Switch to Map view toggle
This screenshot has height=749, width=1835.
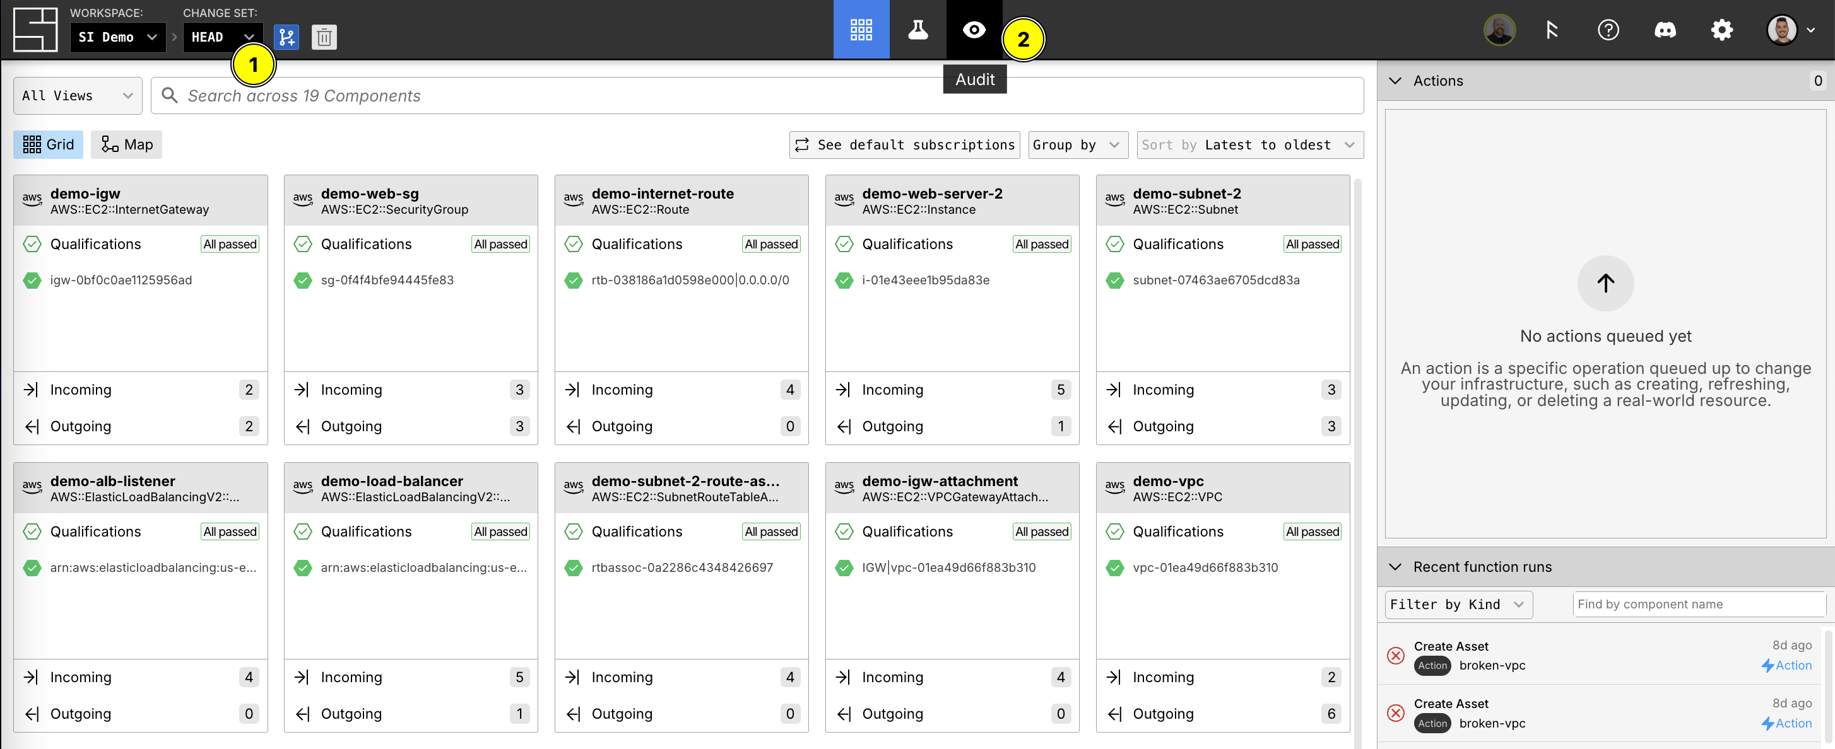(127, 144)
